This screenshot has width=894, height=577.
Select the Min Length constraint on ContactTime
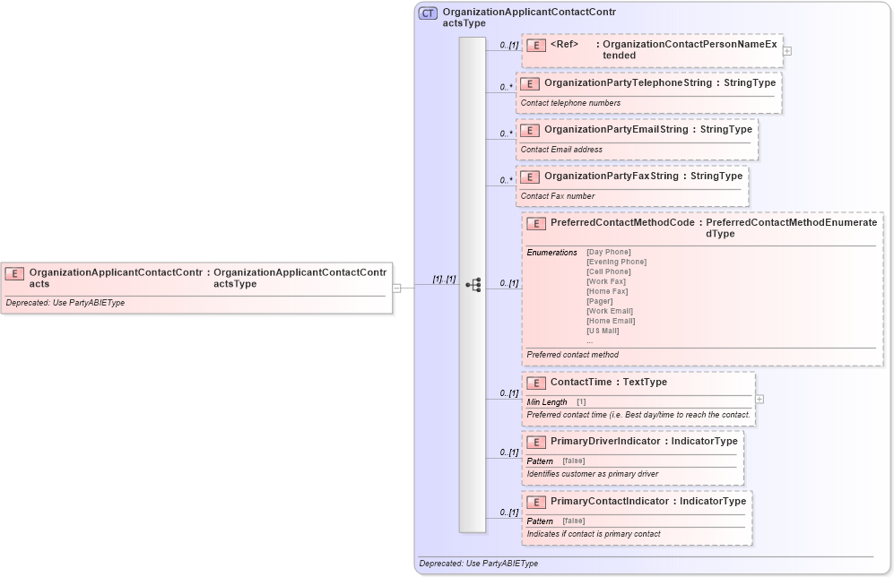[x=547, y=401]
